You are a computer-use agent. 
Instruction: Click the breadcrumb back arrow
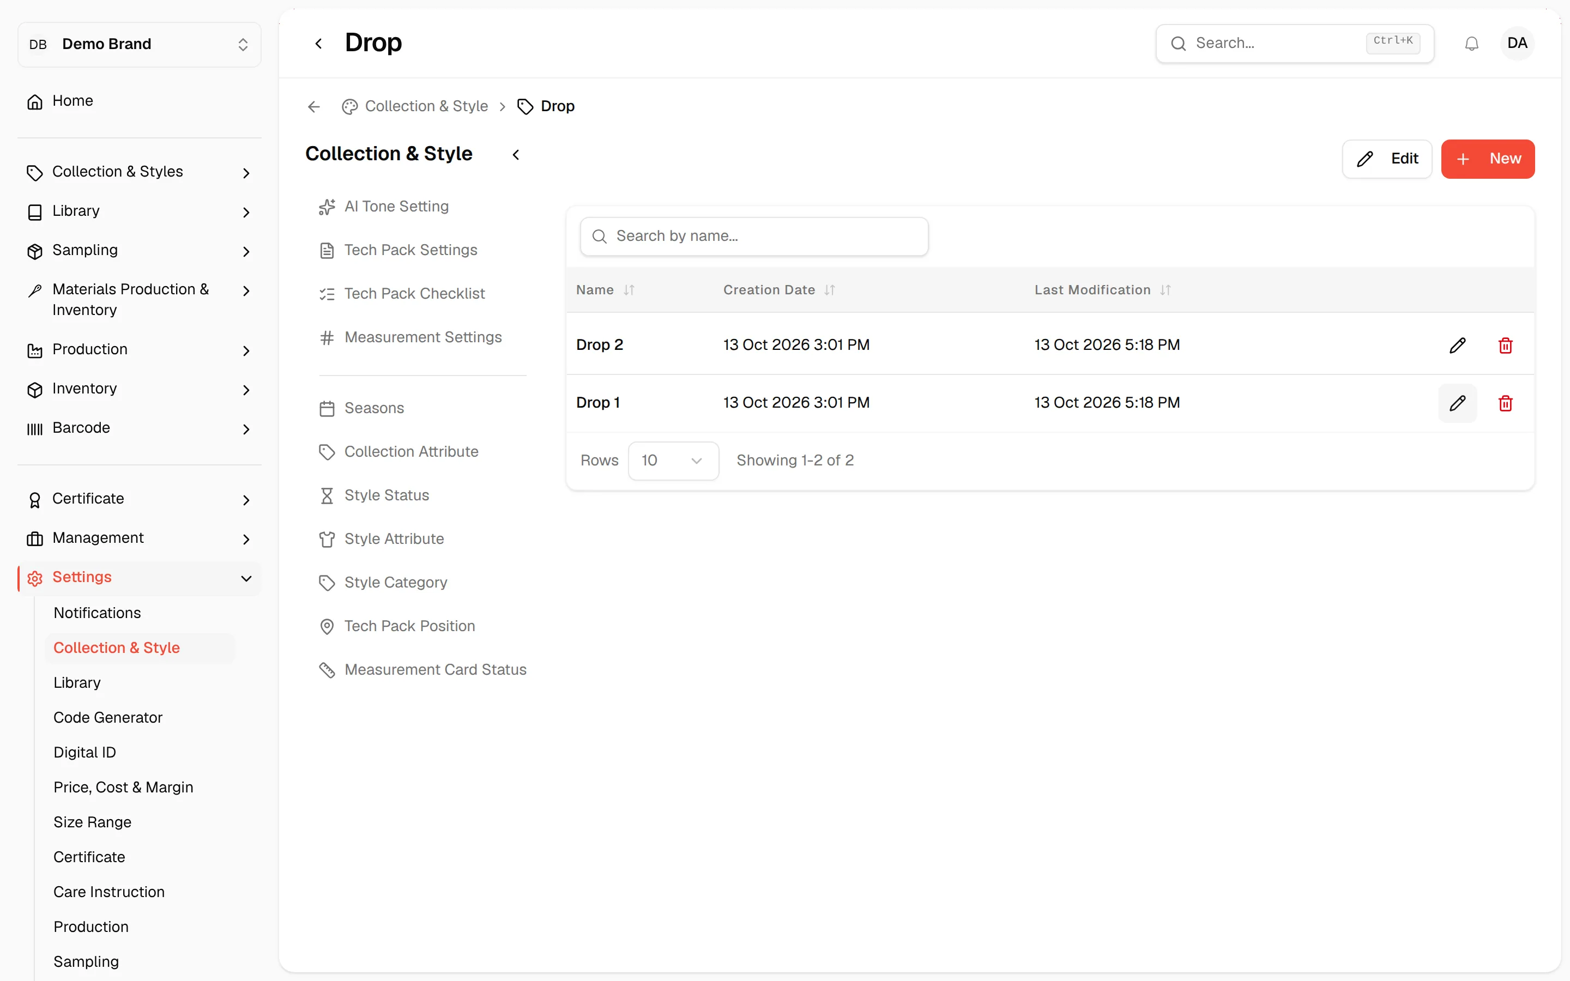[x=314, y=106]
